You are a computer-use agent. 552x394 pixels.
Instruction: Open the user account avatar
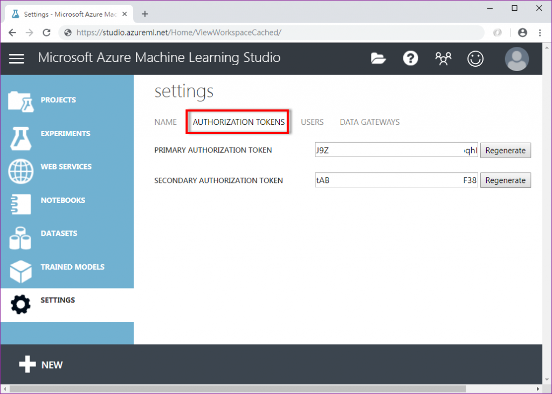516,59
